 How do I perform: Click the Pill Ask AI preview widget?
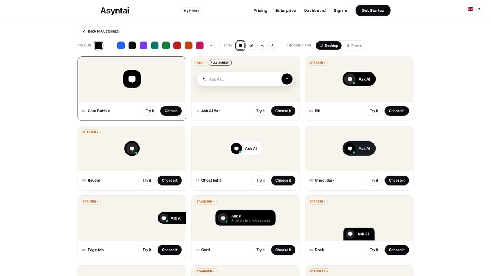click(x=359, y=79)
